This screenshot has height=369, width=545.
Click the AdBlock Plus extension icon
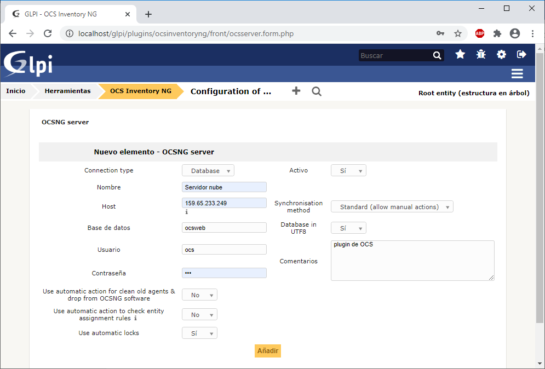click(x=480, y=34)
